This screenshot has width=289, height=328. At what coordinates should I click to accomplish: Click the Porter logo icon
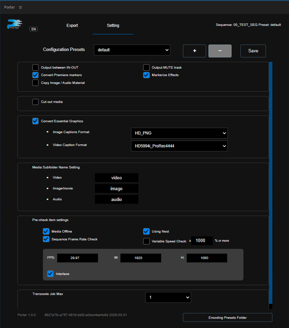[x=14, y=25]
